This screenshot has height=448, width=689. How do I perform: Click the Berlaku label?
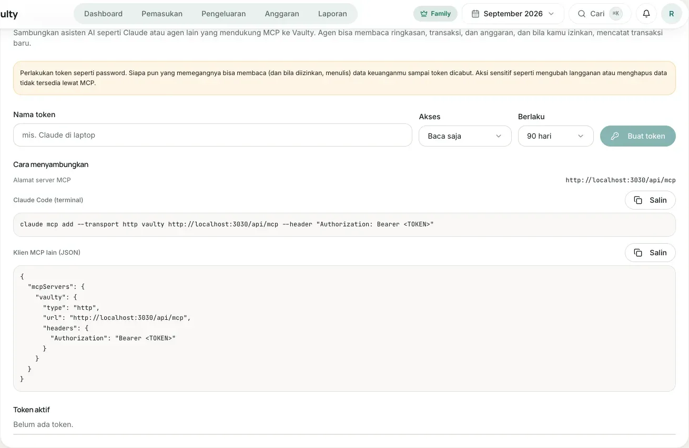pyautogui.click(x=531, y=117)
